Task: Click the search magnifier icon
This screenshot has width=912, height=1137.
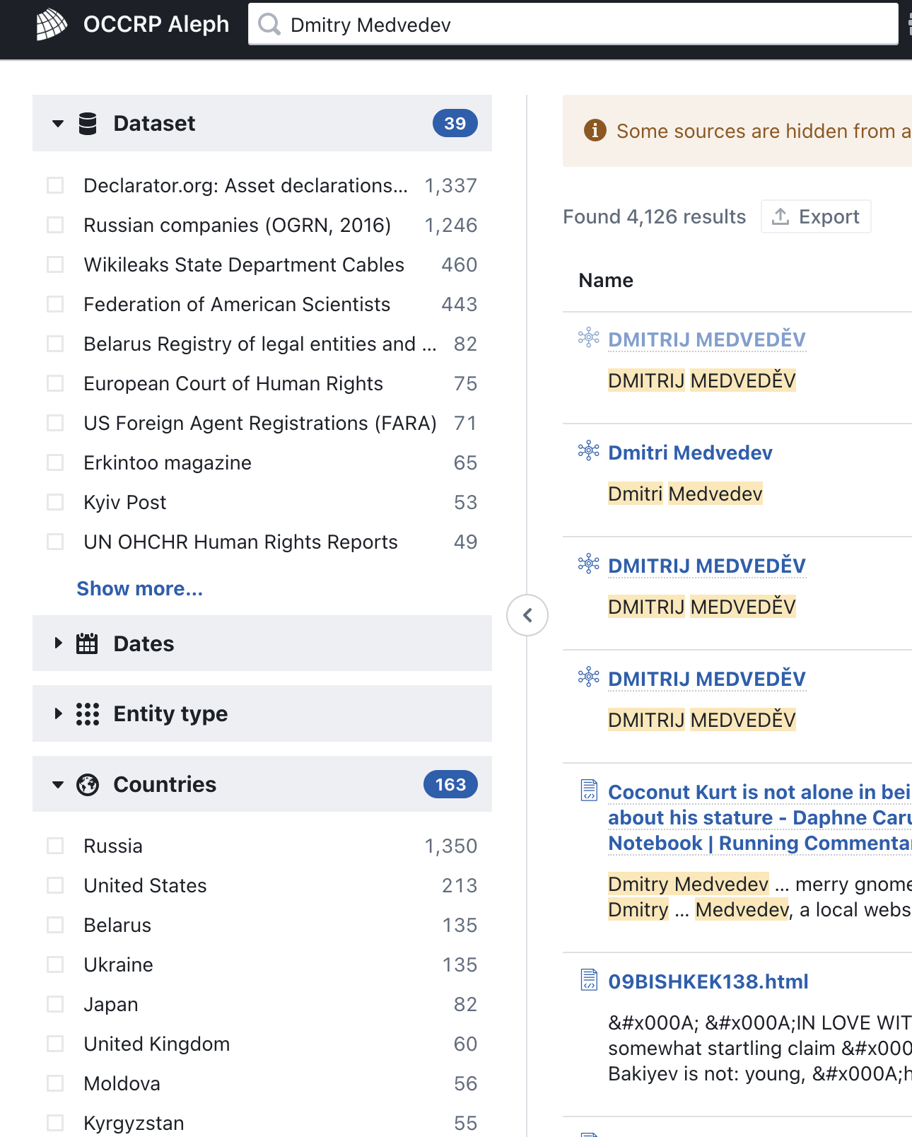Action: (269, 25)
